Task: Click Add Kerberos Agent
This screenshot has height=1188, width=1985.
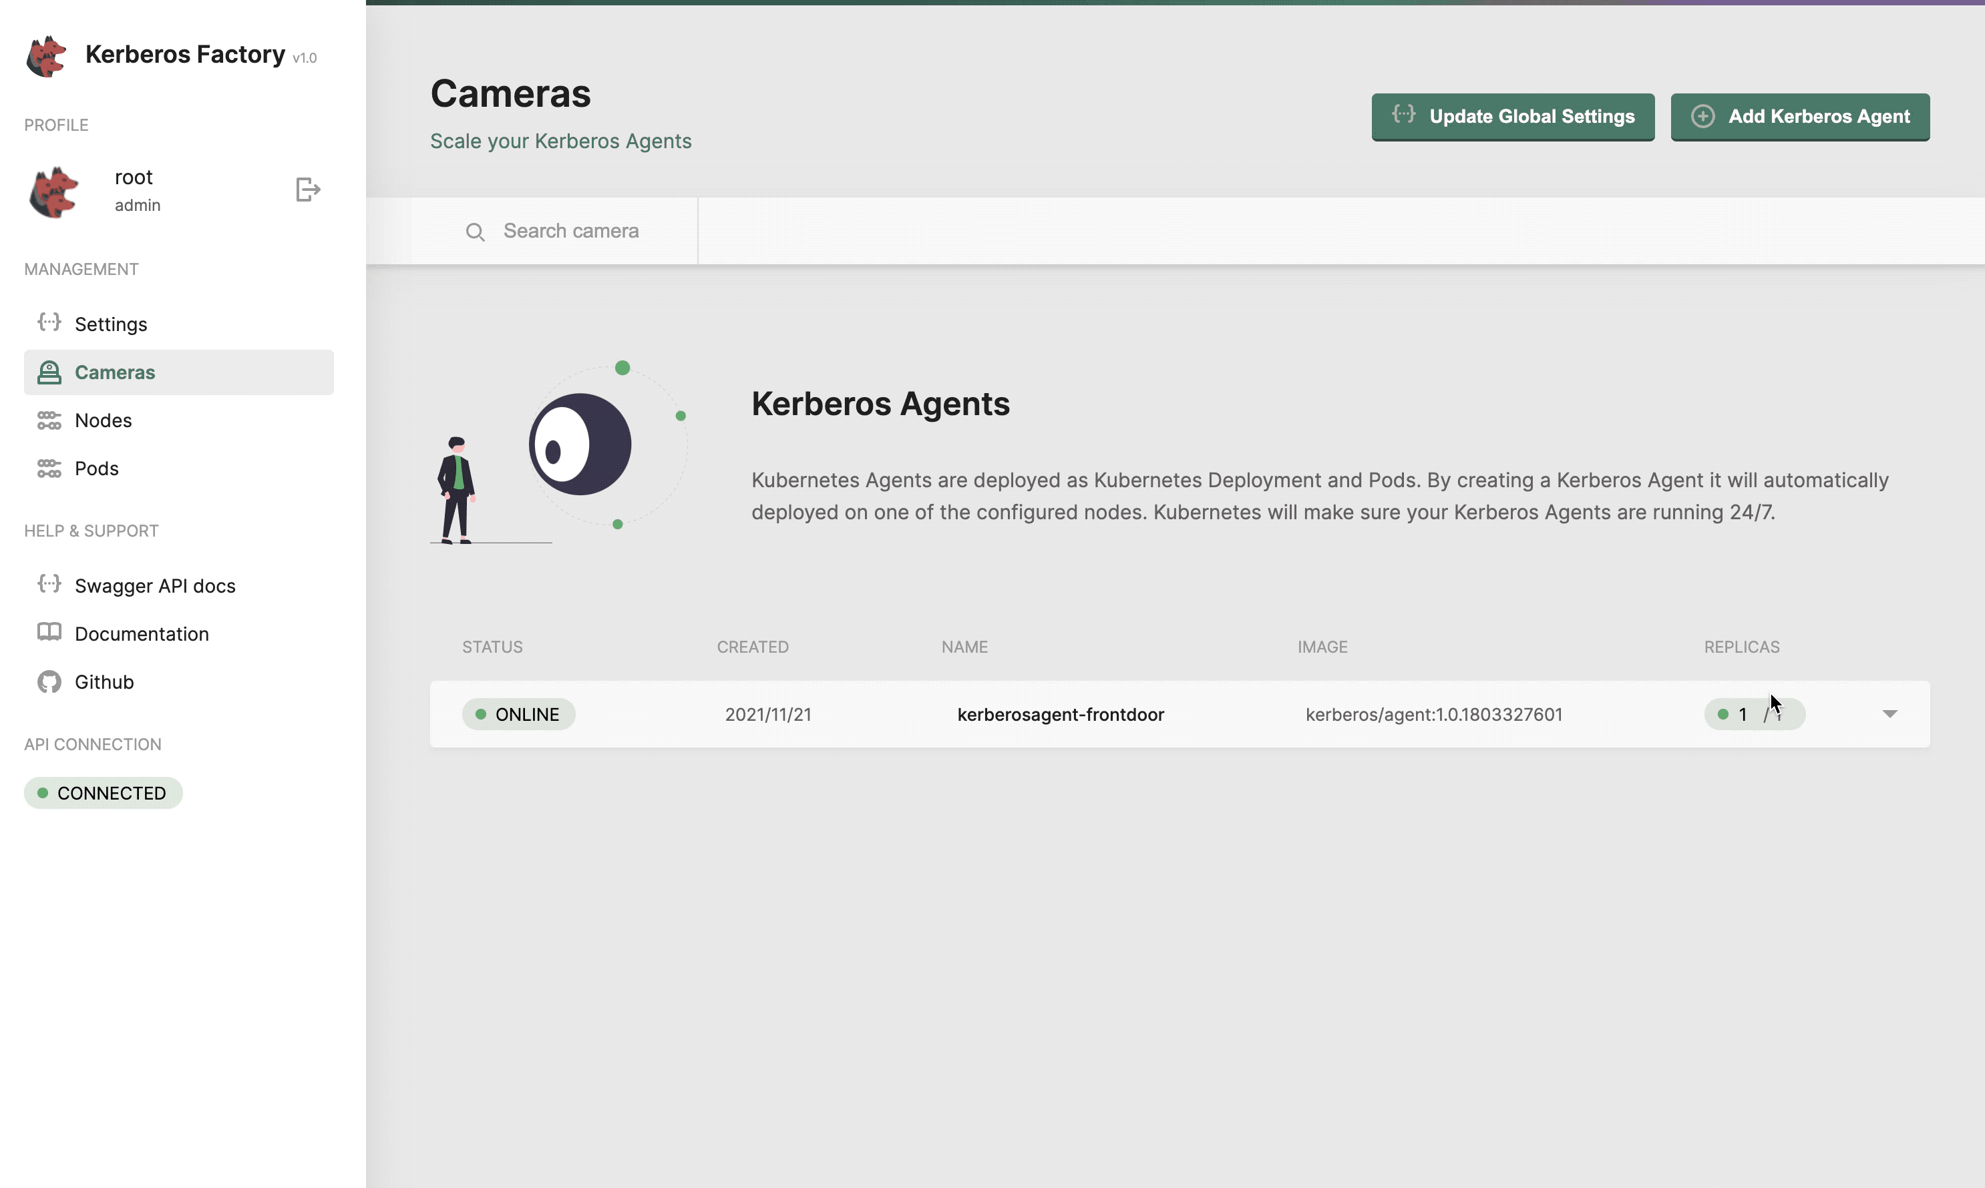Action: 1799,117
